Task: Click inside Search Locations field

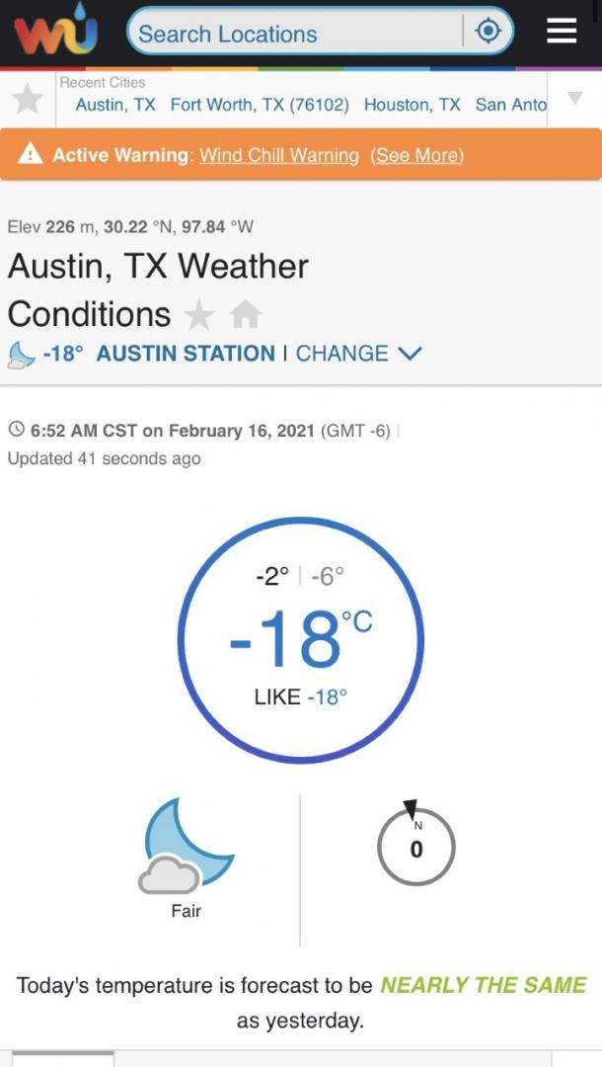Action: [x=296, y=34]
